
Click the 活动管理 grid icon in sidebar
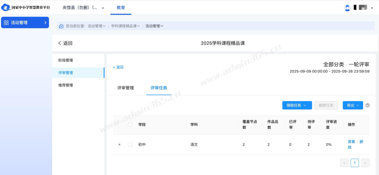tap(6, 23)
